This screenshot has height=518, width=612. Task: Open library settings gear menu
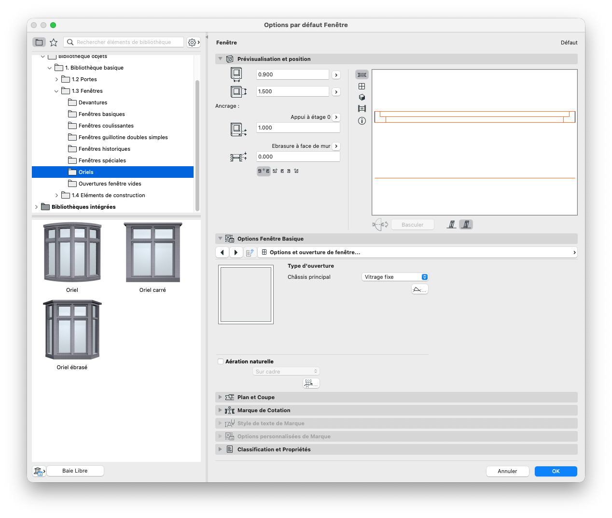coord(194,43)
